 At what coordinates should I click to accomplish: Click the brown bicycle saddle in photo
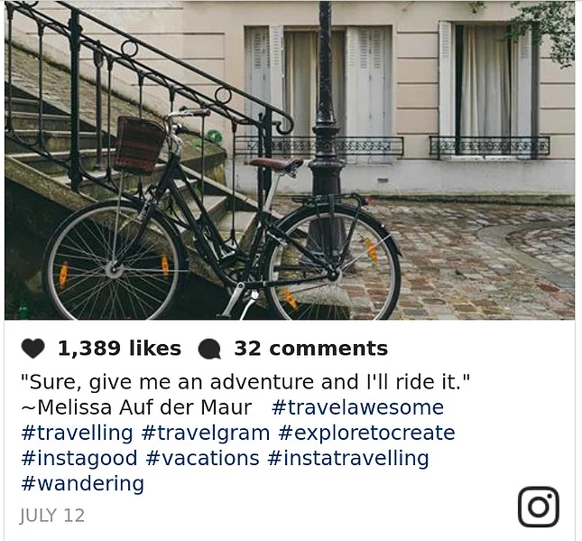click(x=276, y=163)
